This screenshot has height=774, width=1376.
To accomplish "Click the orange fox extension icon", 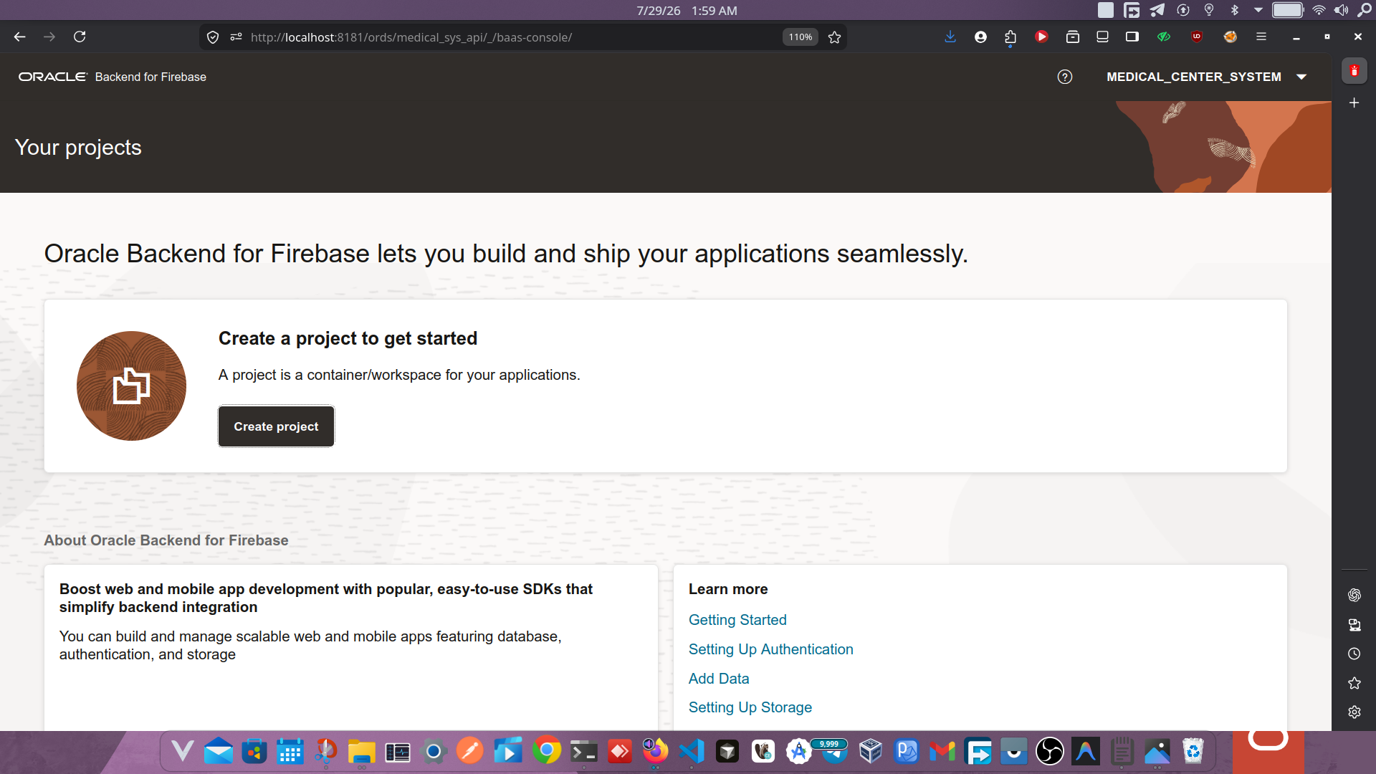I will pyautogui.click(x=1231, y=37).
